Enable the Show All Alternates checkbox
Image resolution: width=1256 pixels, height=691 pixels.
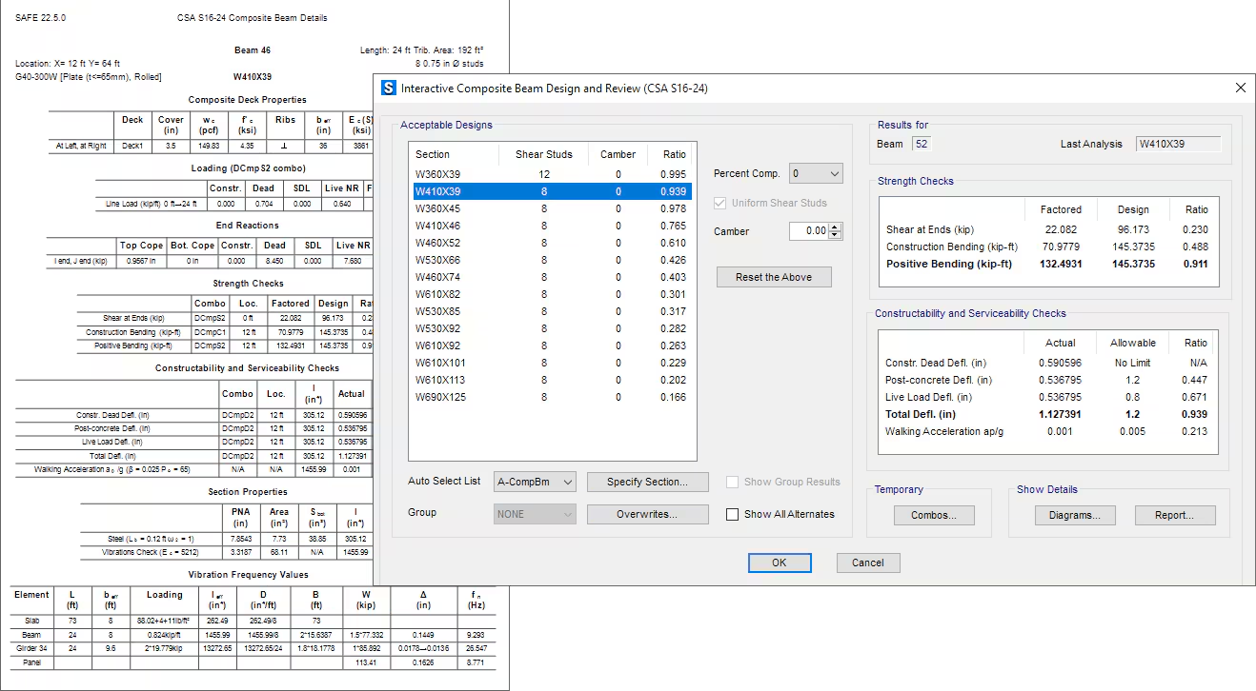pos(732,514)
